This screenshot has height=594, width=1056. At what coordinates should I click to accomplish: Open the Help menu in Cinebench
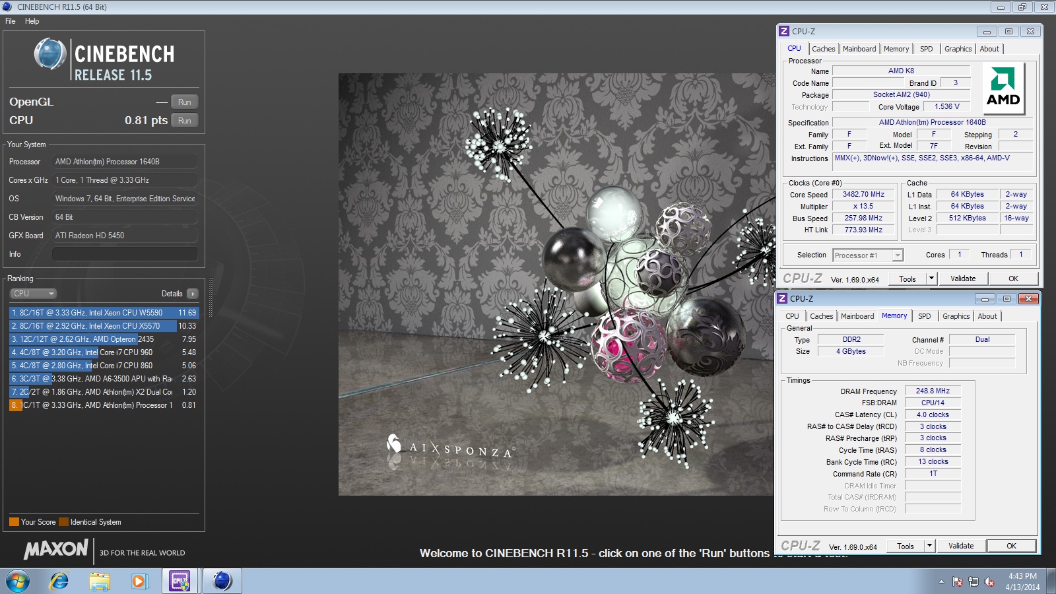32,21
